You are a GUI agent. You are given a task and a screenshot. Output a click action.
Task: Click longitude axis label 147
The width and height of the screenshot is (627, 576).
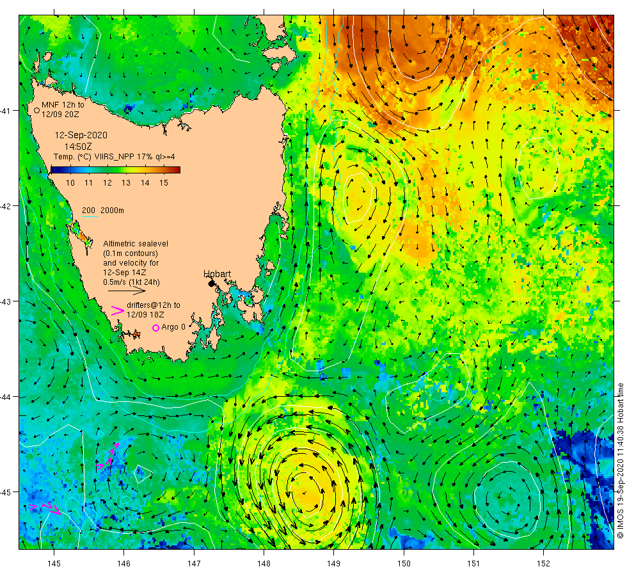pos(194,564)
